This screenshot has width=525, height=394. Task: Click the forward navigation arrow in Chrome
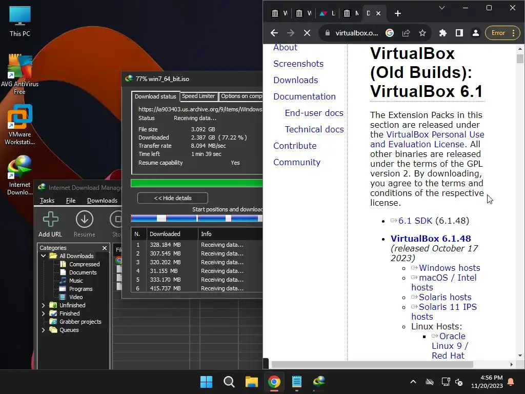[x=291, y=33]
